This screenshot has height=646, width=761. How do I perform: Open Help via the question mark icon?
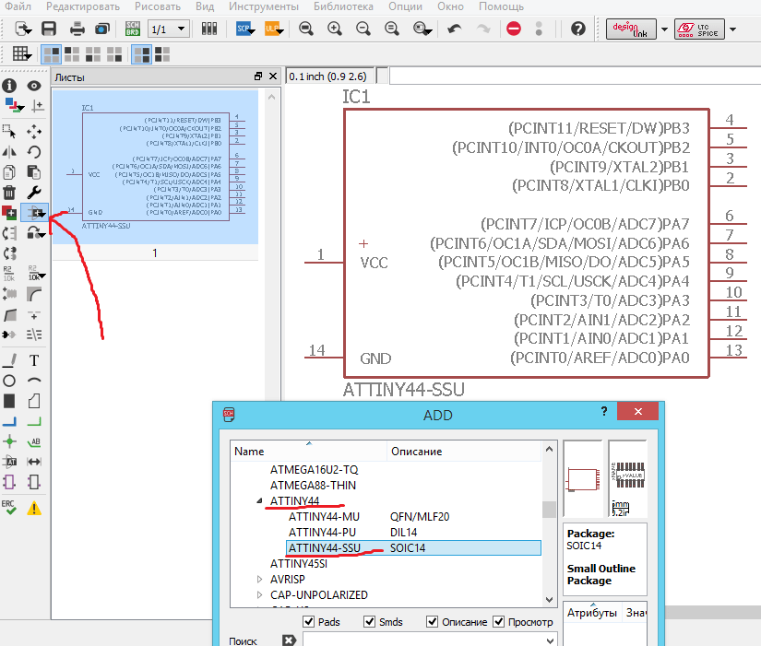(577, 29)
